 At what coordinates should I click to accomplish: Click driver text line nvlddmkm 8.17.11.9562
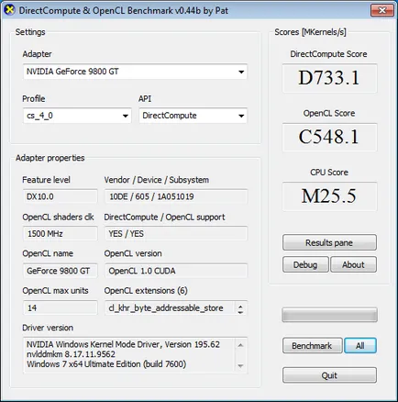71,354
